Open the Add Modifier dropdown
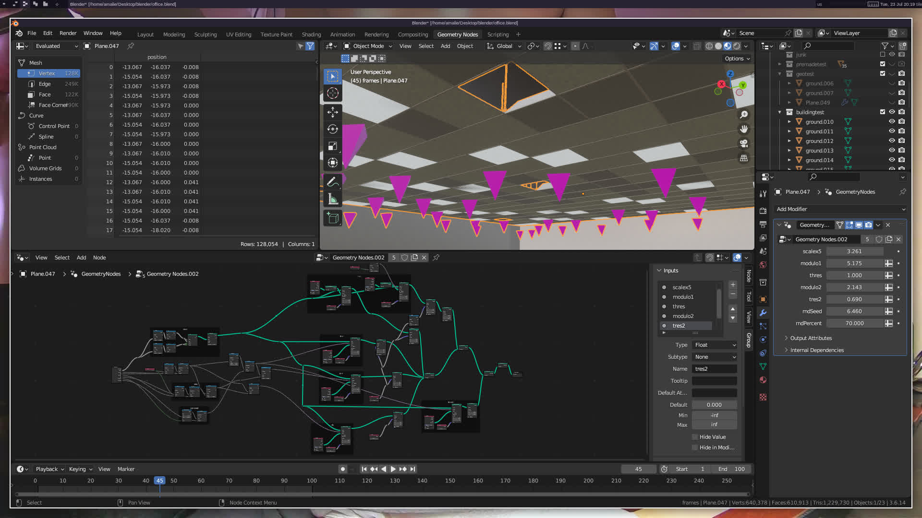 [840, 209]
